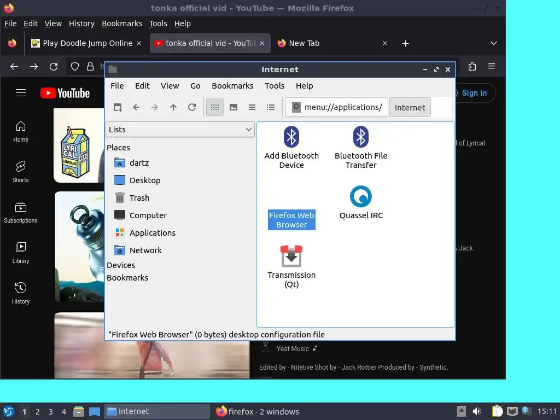Open YouTube Subscriptions in sidebar

point(21,213)
